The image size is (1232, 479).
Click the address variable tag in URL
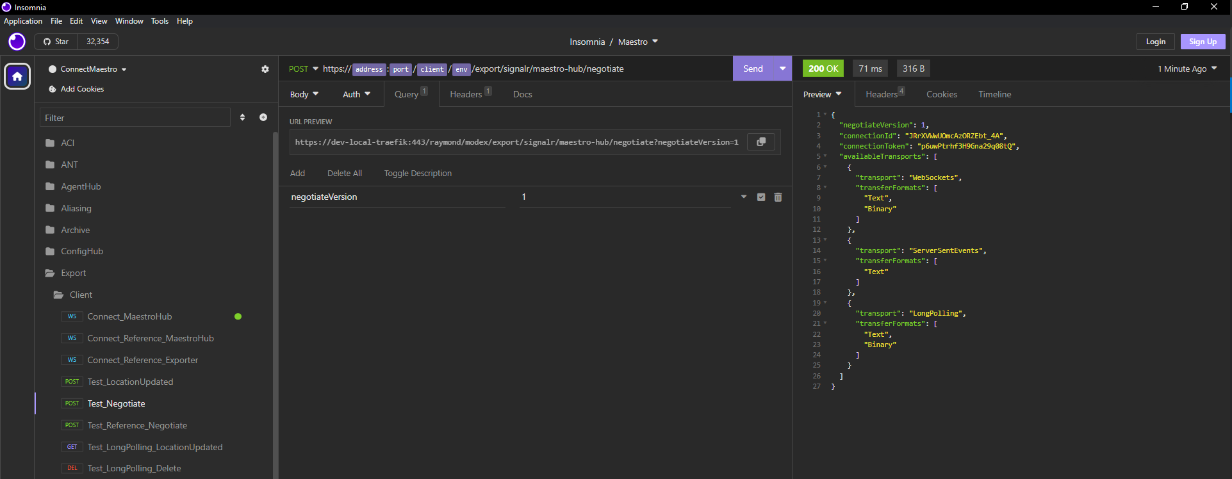coord(369,69)
